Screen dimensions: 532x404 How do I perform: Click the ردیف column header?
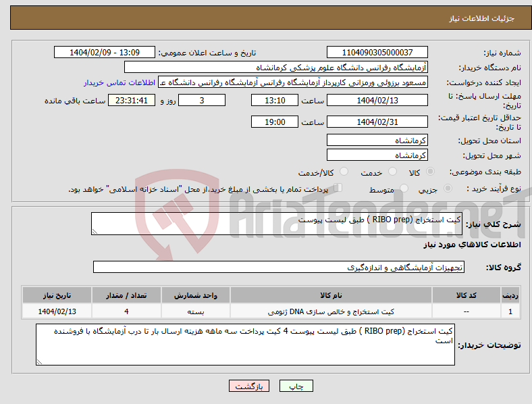[x=510, y=295]
